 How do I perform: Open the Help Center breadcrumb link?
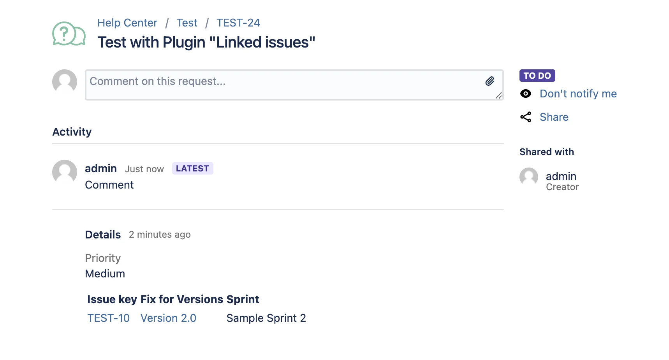click(x=127, y=23)
